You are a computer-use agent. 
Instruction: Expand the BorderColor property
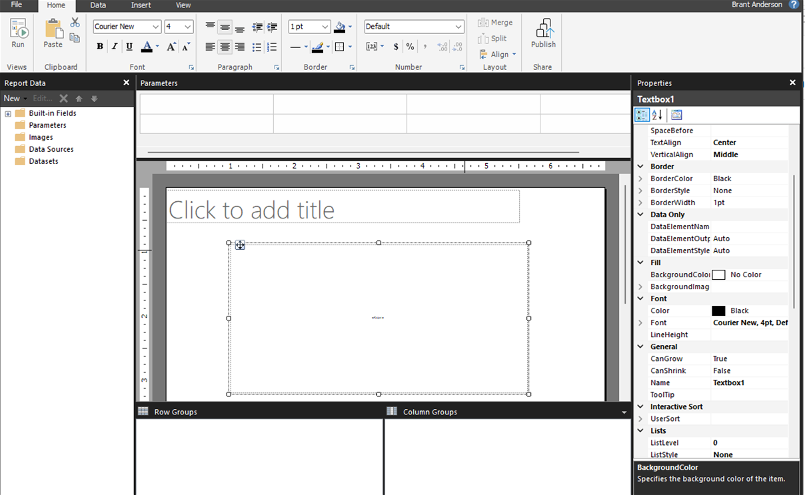(x=640, y=179)
